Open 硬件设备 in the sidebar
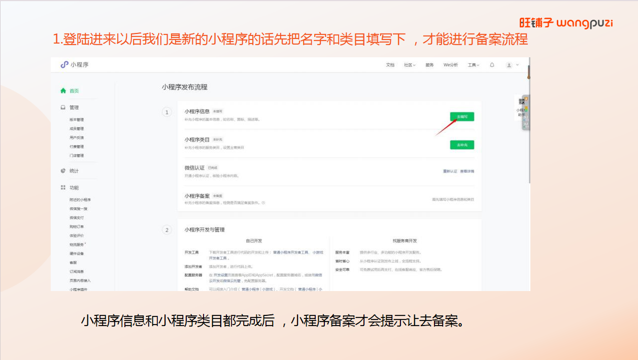The height and width of the screenshot is (360, 638). point(77,254)
